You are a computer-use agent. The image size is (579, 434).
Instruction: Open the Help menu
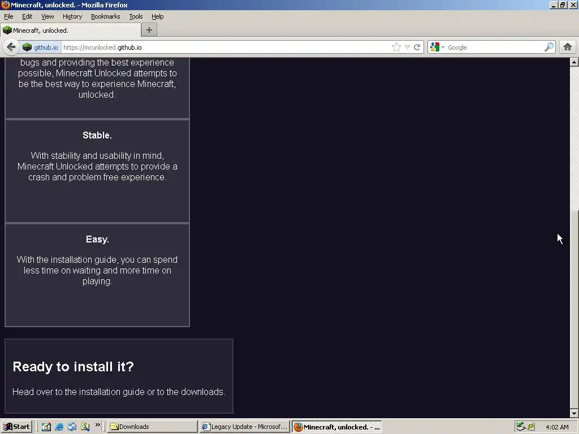[157, 16]
